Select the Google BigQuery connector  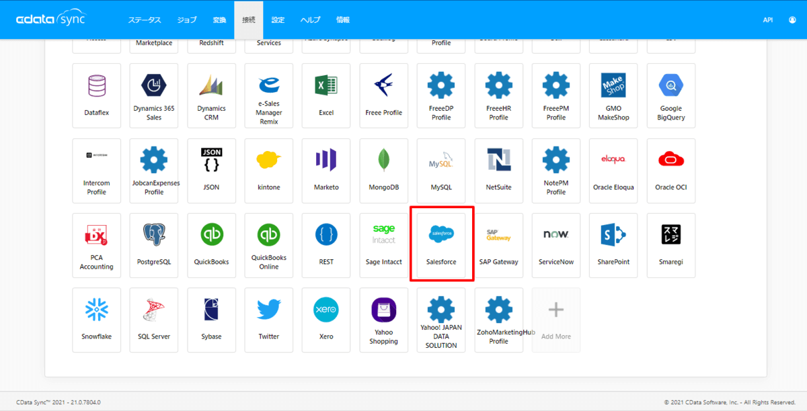[x=671, y=95]
